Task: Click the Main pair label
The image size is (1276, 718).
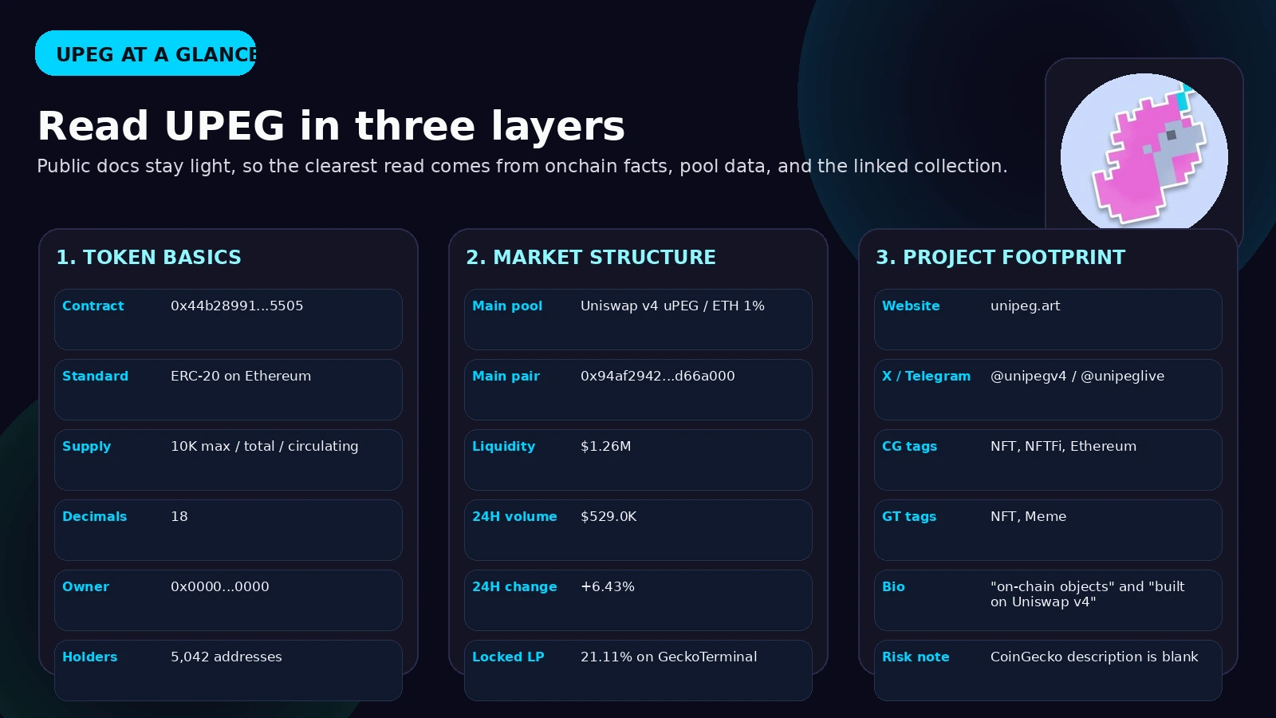Action: (x=506, y=376)
